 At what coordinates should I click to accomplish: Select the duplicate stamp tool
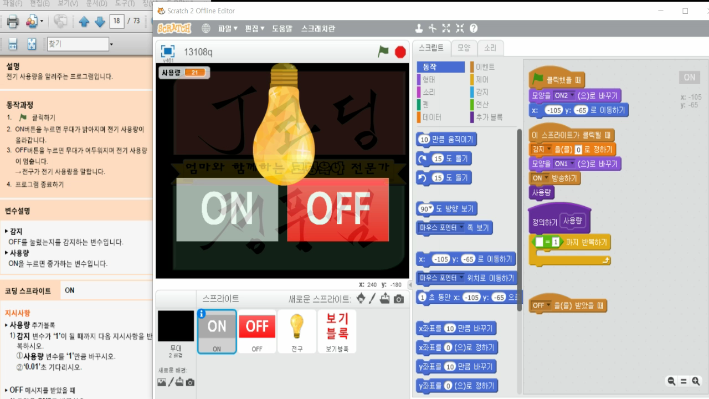tap(419, 28)
